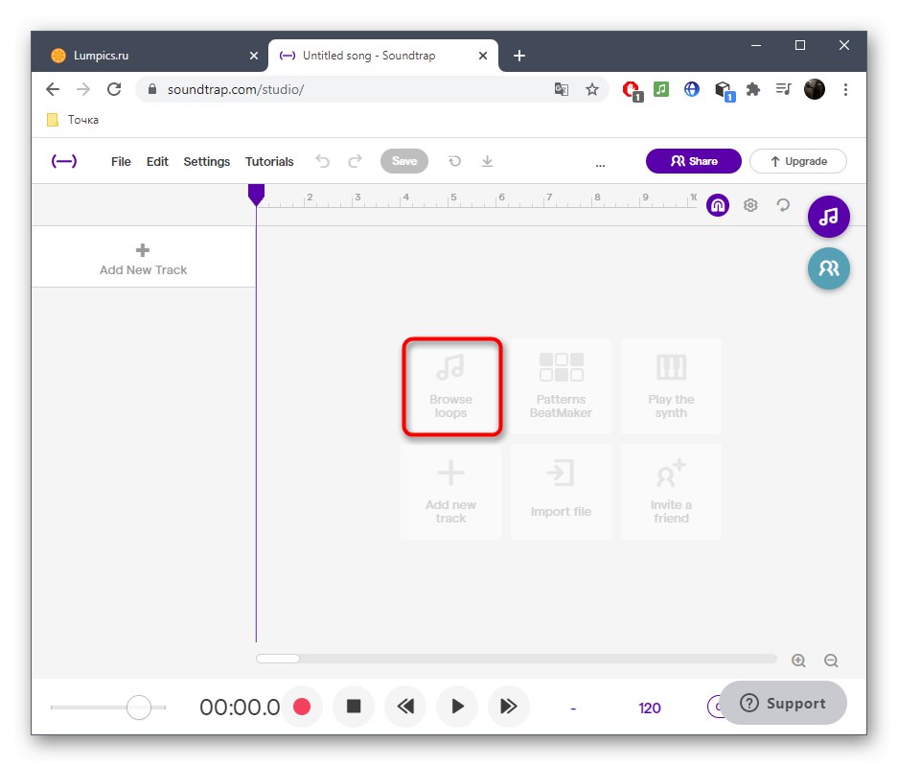This screenshot has width=898, height=766.
Task: Click the plus icon for Add New Track
Action: (143, 250)
